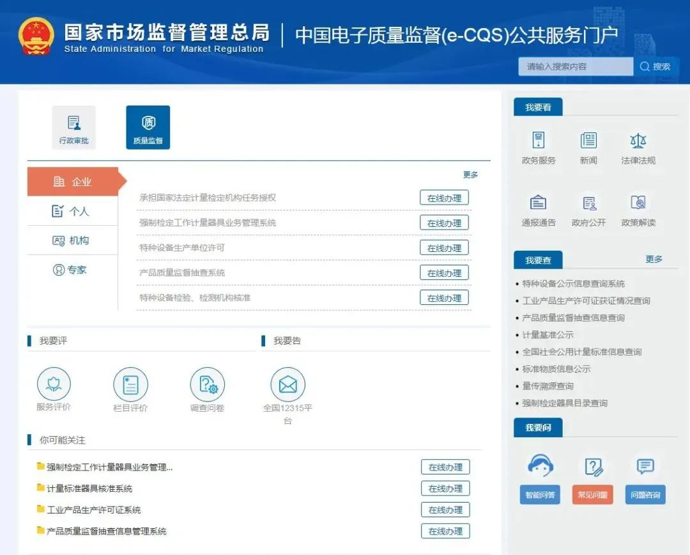The height and width of the screenshot is (555, 690).
Task: Click the blue 问题咨询 button
Action: point(645,495)
